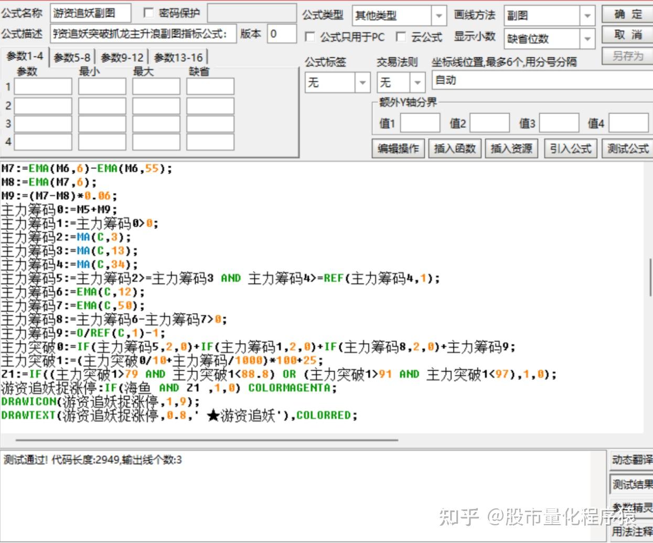Click the 插入函数 button
Image resolution: width=653 pixels, height=543 pixels.
[x=455, y=149]
